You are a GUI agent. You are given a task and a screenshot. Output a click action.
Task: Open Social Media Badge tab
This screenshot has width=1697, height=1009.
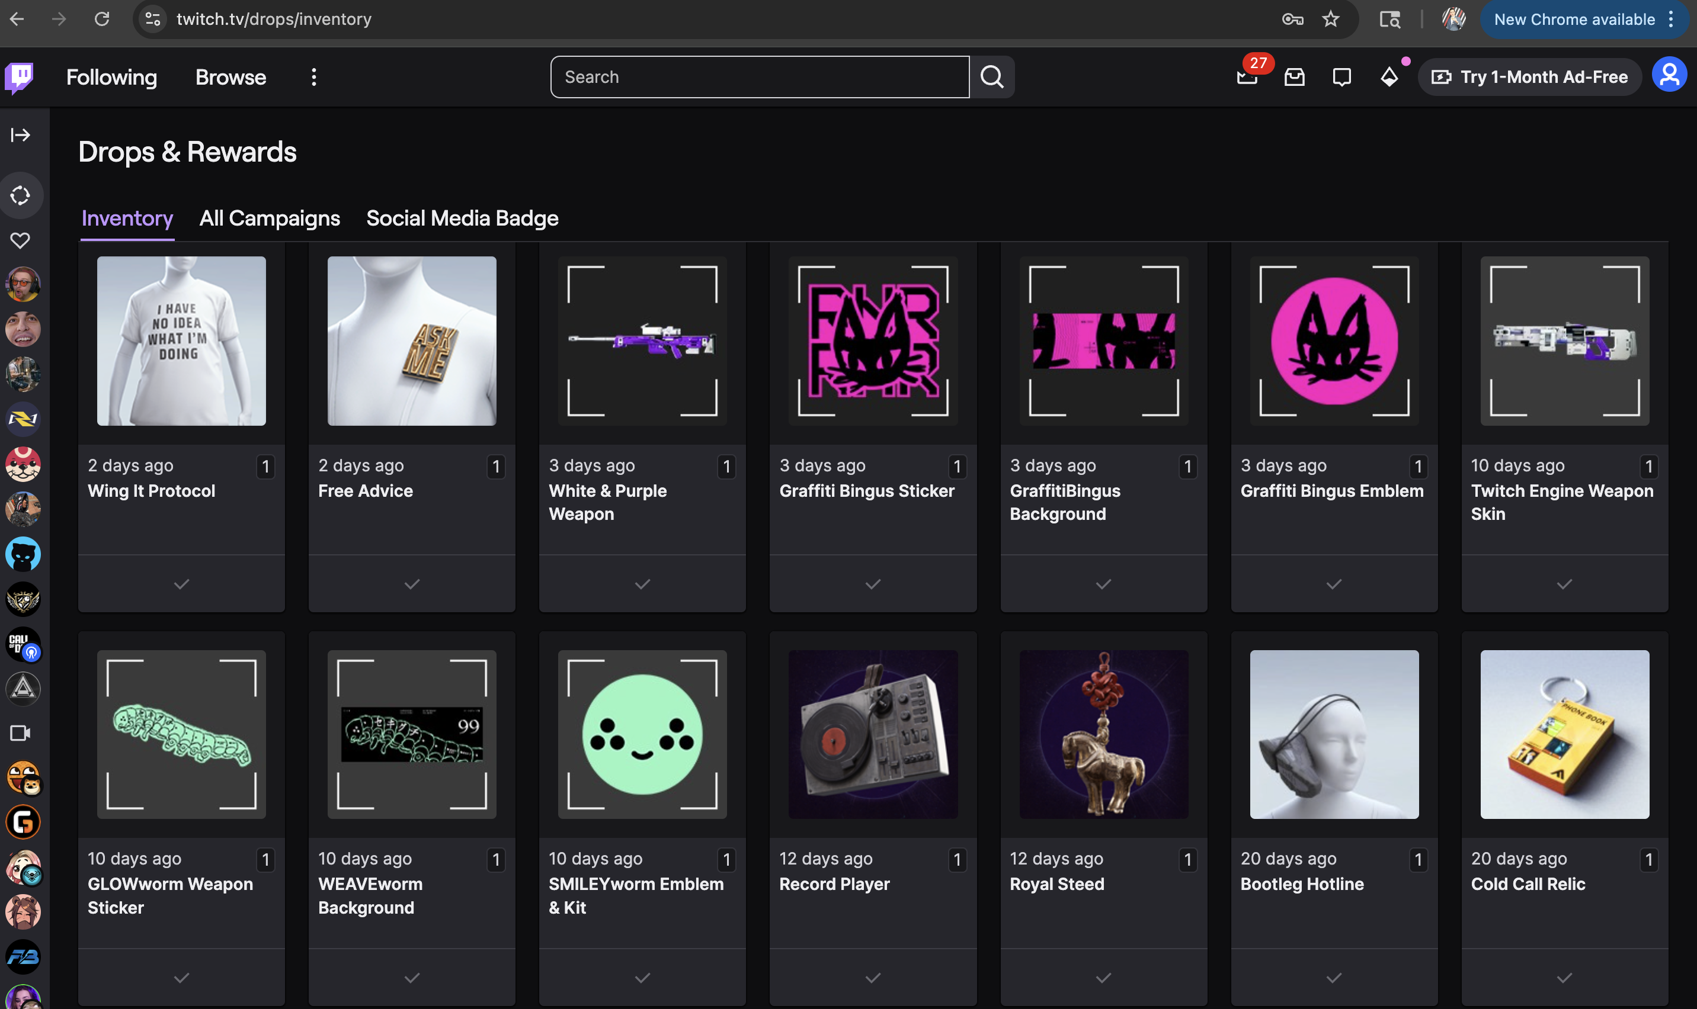click(462, 218)
